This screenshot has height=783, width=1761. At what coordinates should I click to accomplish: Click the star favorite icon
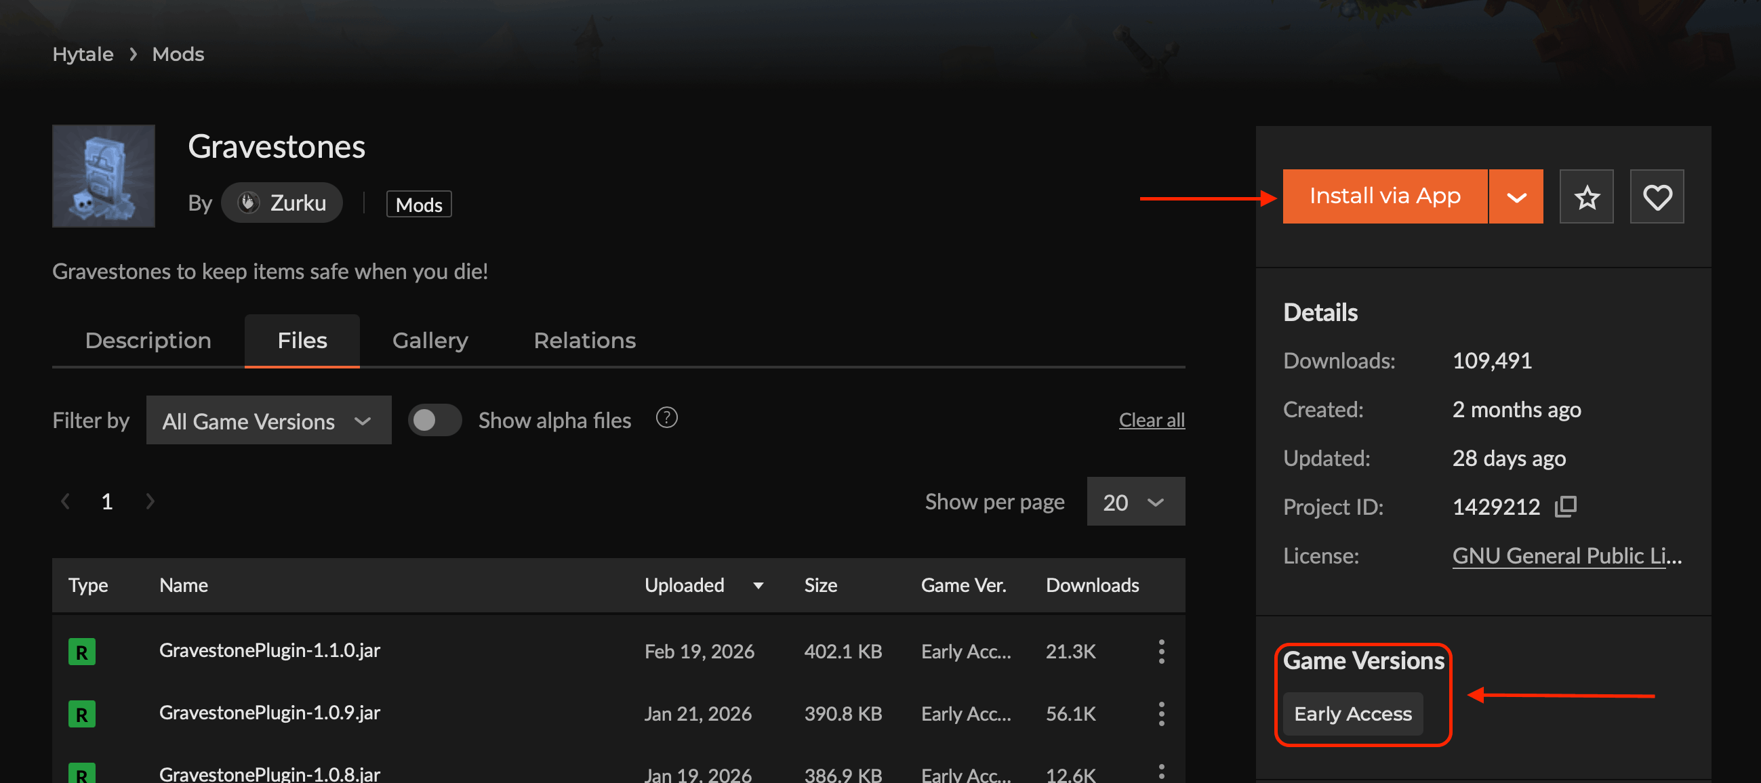coord(1586,197)
